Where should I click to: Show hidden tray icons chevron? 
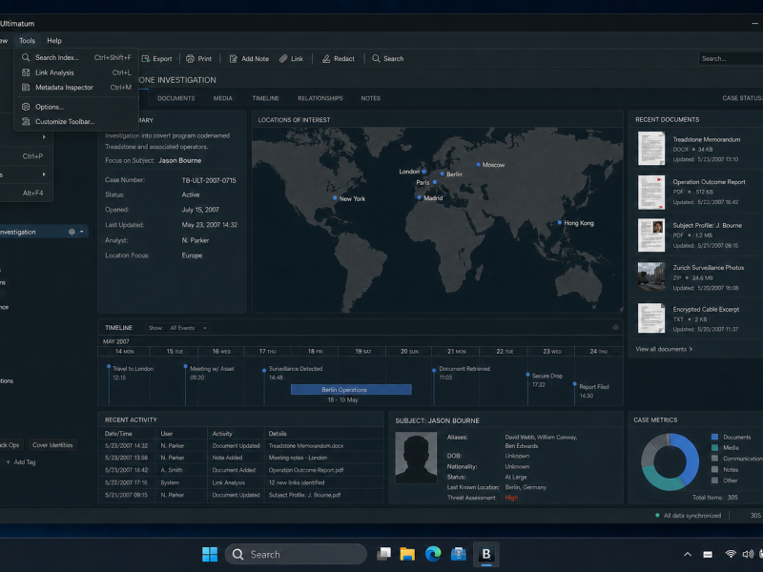(688, 554)
